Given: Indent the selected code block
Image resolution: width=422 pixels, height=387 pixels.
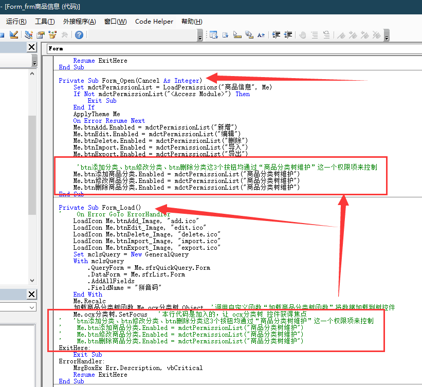Looking at the screenshot, I should (x=276, y=35).
